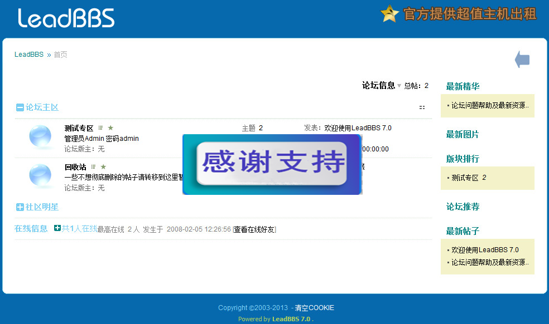Open 查看在线好友 link
549x324 pixels.
pyautogui.click(x=254, y=229)
